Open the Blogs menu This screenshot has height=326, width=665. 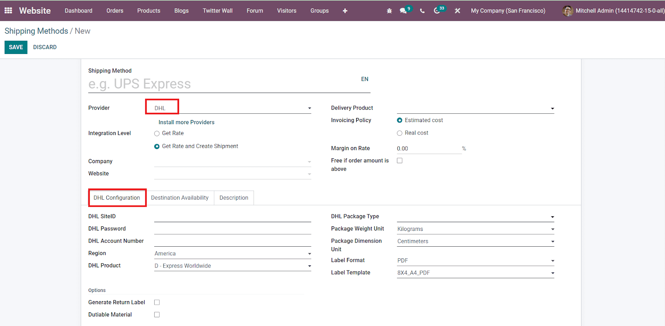pos(181,11)
